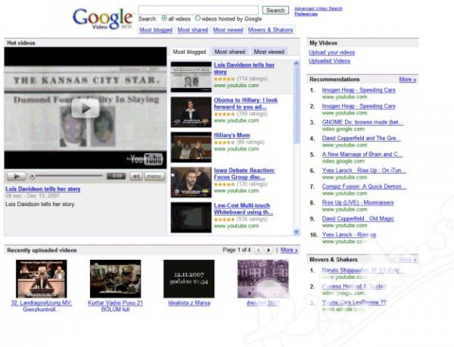Open 32. Landtagssitzung MV video thumbnail
Screen dimensions: 454x347
[42, 279]
